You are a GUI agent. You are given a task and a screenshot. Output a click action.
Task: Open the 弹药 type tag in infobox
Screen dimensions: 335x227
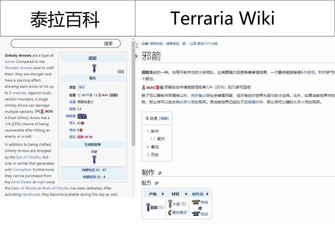[82, 87]
